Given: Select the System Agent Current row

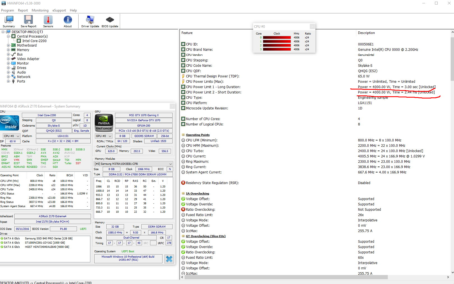Looking at the screenshot, I should [315, 172].
